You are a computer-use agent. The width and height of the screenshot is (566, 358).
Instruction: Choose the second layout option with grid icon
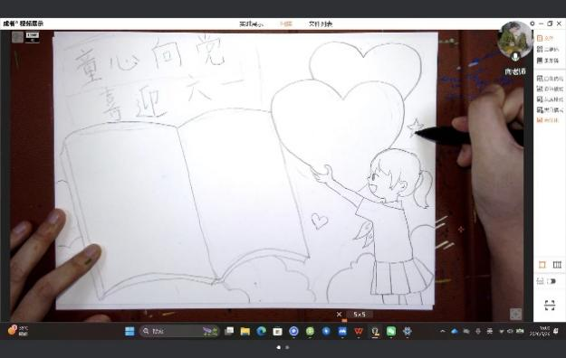(548, 50)
